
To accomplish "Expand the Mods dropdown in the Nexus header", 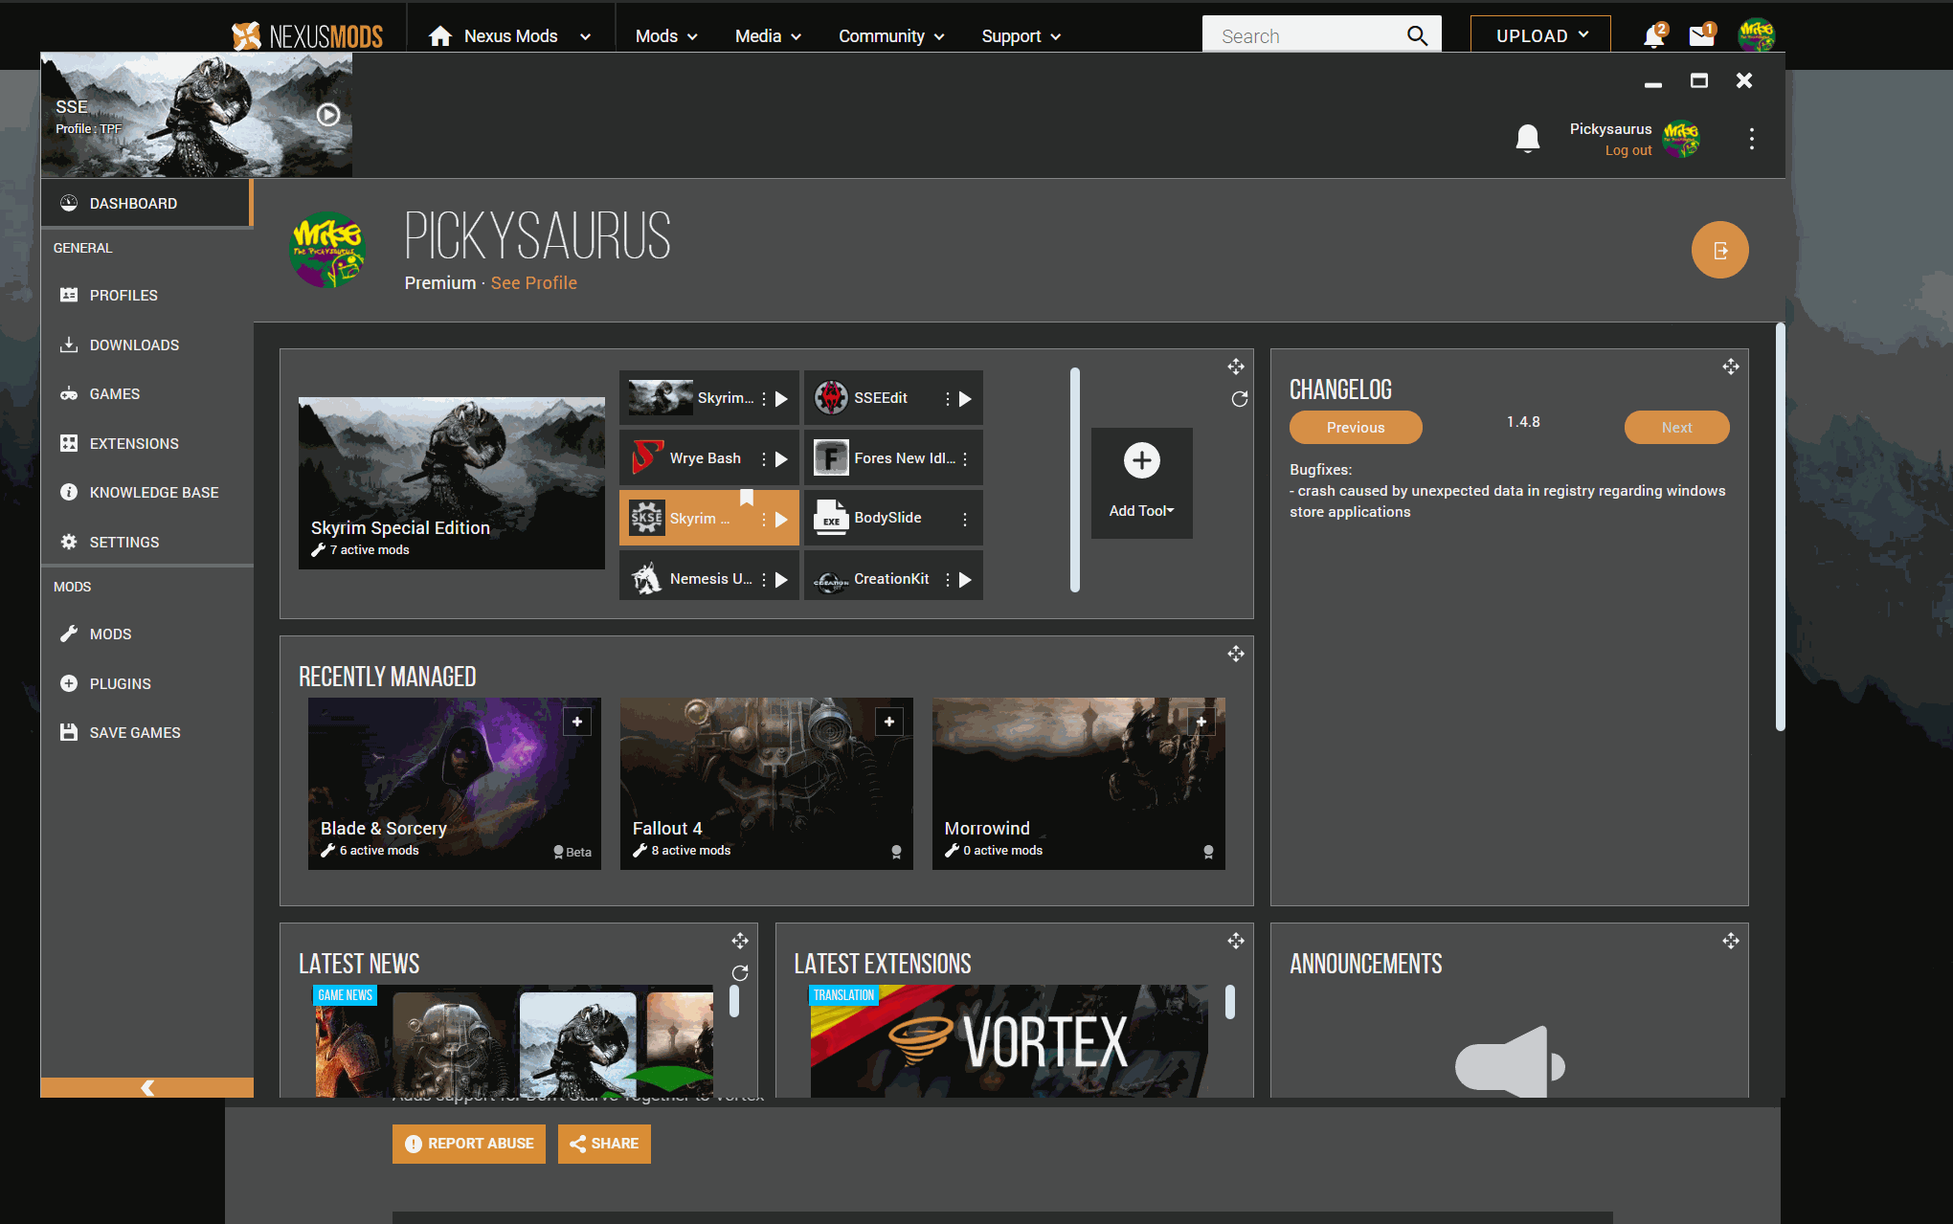I will [665, 35].
